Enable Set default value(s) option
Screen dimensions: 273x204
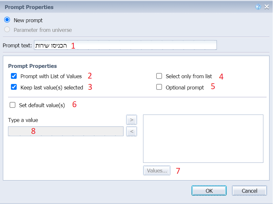(x=13, y=105)
